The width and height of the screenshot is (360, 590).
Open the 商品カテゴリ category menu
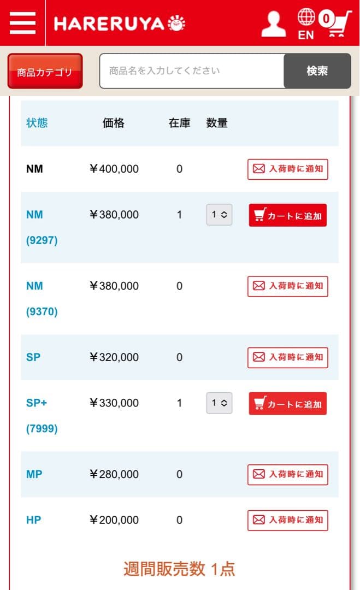[x=45, y=72]
